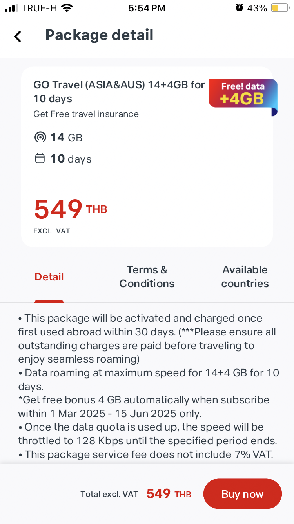
Task: Switch to Terms & Conditions tab
Action: [x=147, y=277]
